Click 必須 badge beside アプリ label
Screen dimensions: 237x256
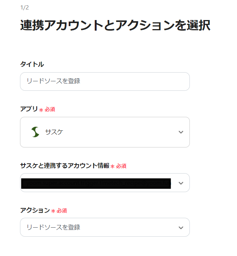(50, 109)
